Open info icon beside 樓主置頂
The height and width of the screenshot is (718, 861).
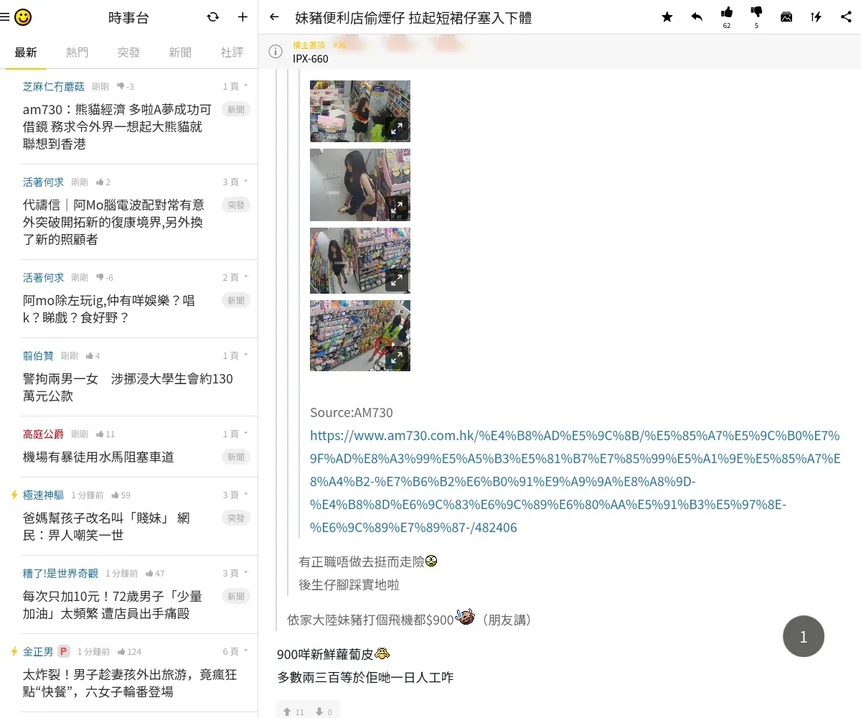point(276,51)
